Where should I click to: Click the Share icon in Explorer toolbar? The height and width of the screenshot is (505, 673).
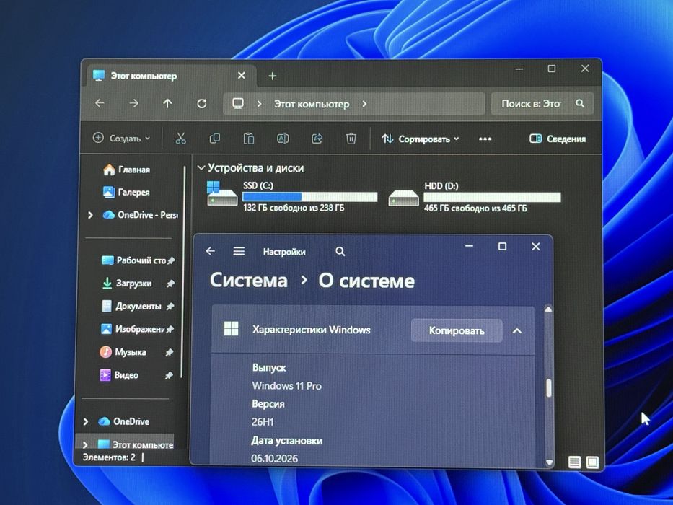click(x=317, y=139)
